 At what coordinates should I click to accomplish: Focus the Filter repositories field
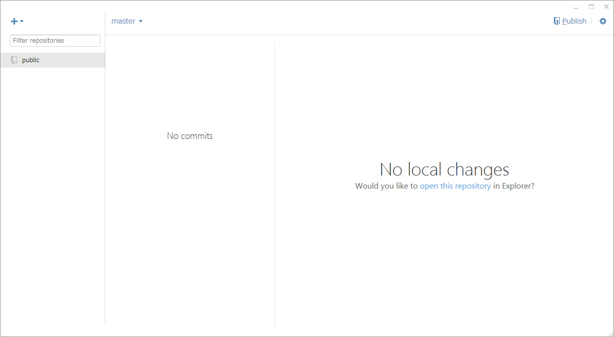click(x=55, y=41)
